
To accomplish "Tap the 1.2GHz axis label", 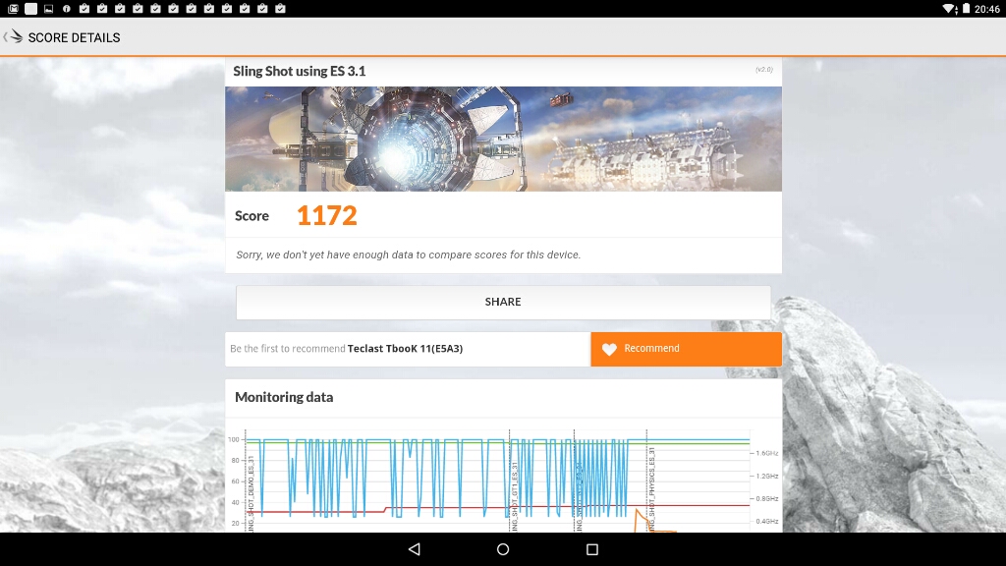I will coord(766,477).
